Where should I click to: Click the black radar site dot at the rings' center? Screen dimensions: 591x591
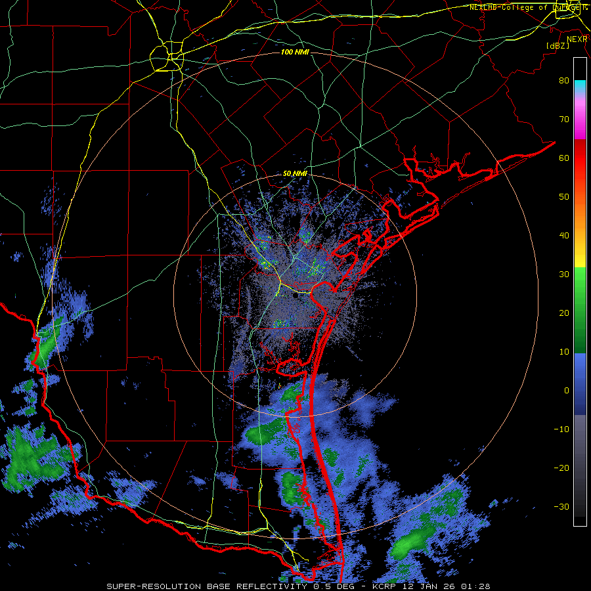tap(295, 296)
